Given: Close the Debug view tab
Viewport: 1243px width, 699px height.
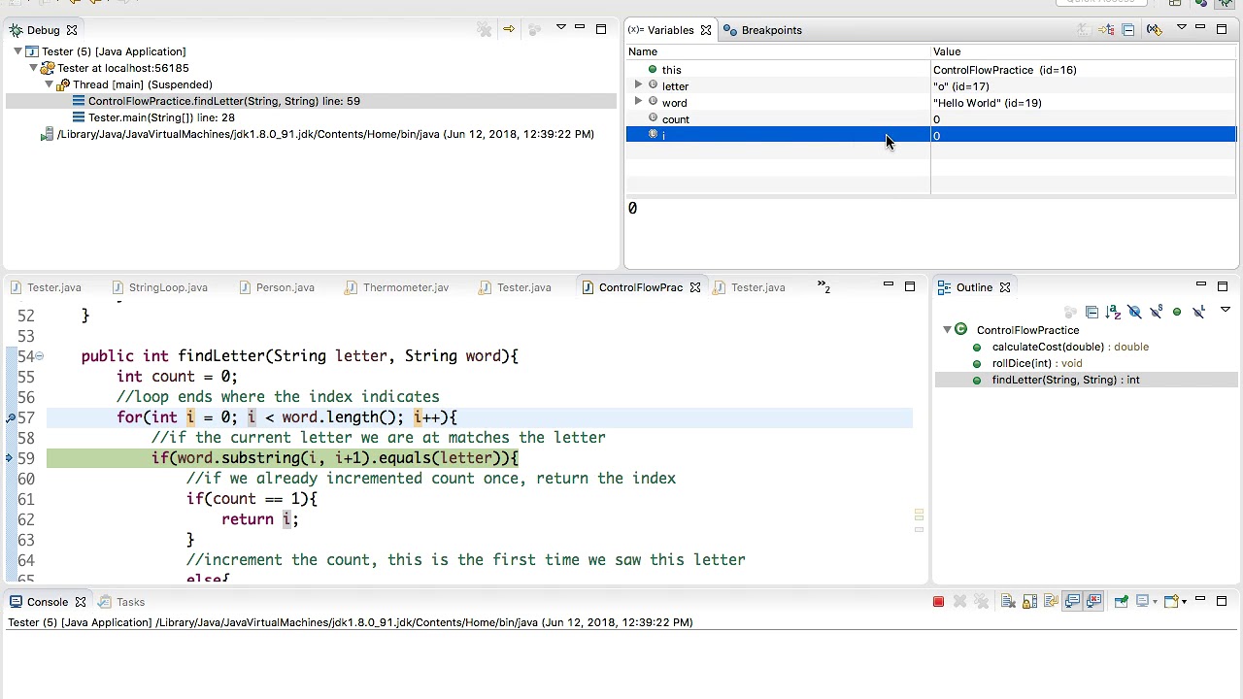Looking at the screenshot, I should (71, 30).
